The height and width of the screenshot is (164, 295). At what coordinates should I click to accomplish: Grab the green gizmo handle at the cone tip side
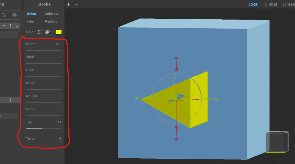point(136,98)
